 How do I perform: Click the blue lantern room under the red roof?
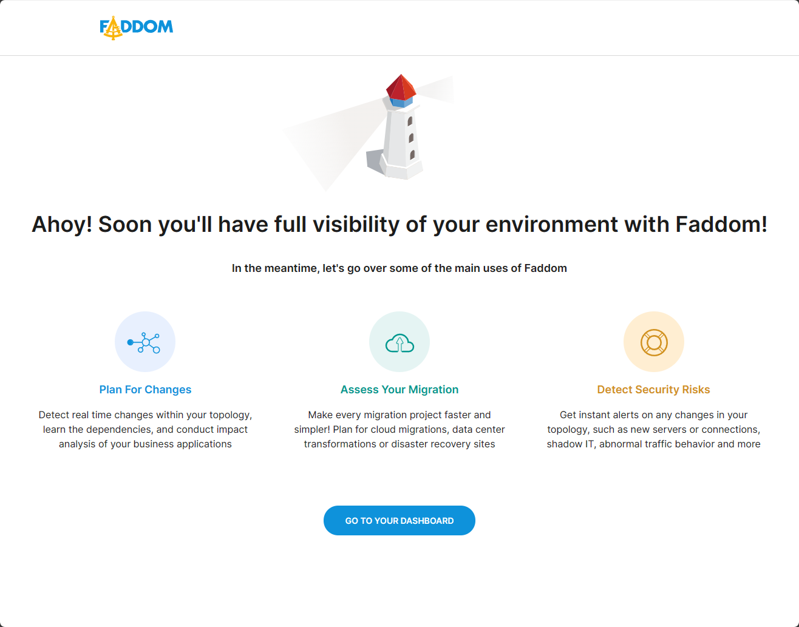399,102
